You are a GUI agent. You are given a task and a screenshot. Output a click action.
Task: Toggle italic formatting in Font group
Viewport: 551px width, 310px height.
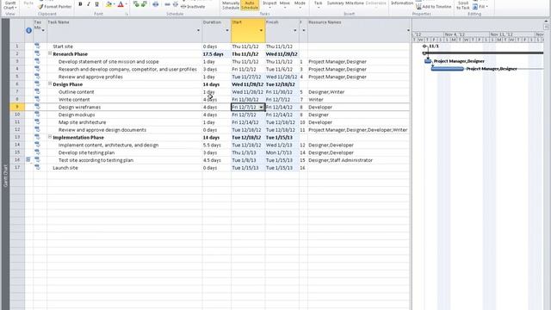point(88,4)
